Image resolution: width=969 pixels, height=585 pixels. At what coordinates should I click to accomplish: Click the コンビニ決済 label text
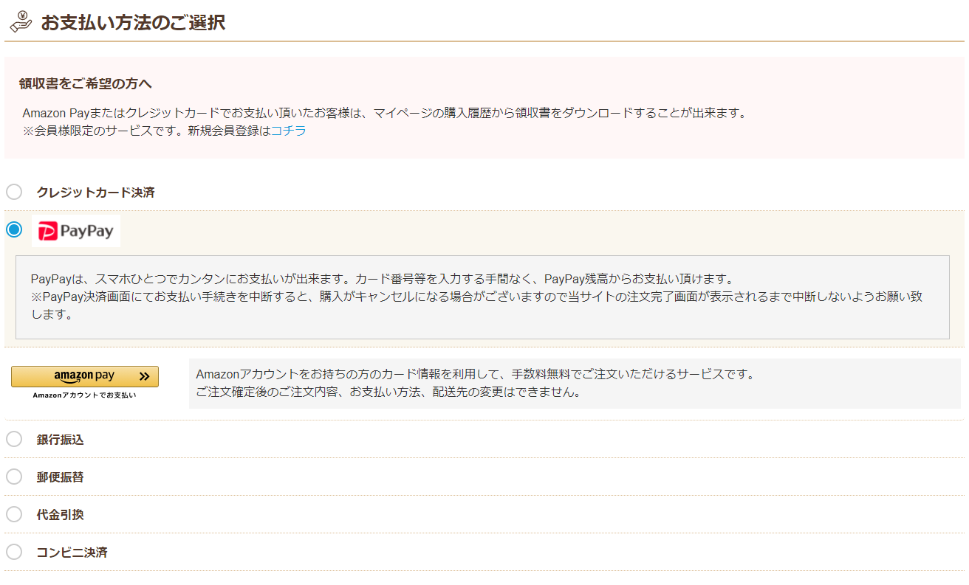click(x=72, y=553)
